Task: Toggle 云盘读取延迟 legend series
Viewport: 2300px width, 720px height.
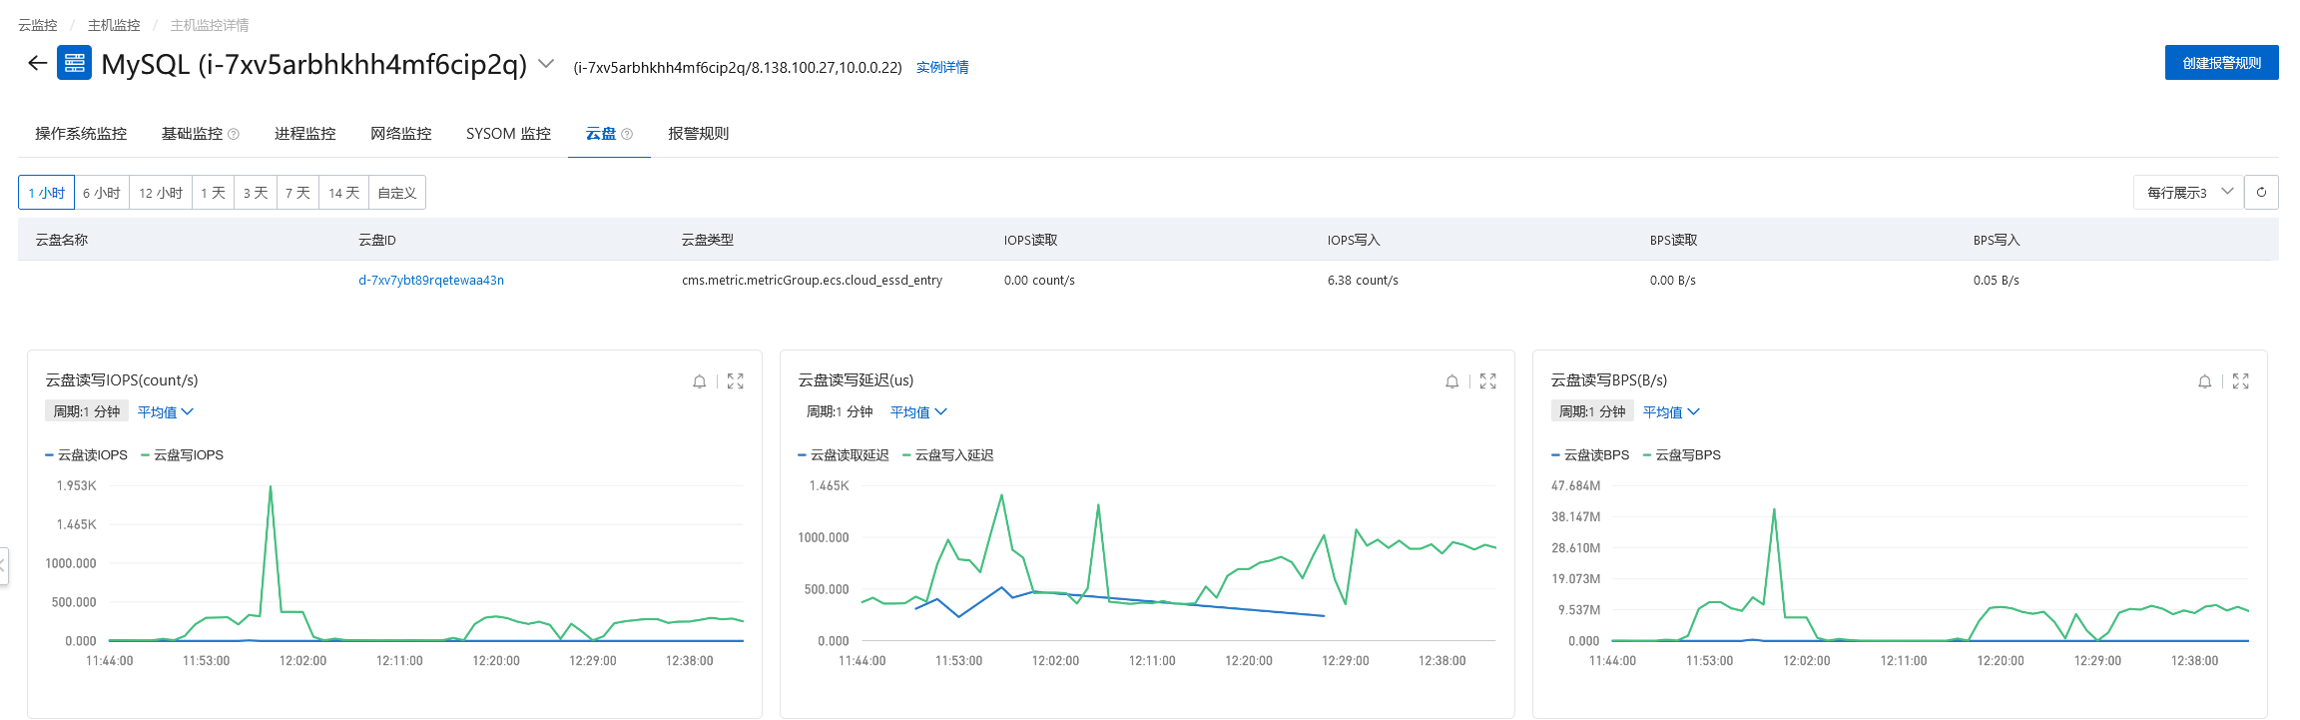Action: pyautogui.click(x=844, y=455)
